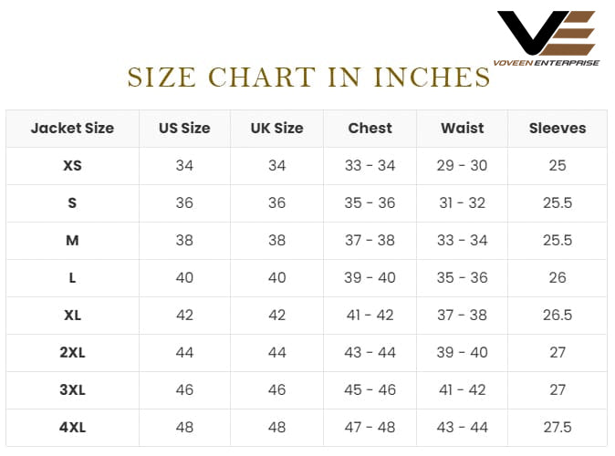Select waist value 29 - 30

point(462,165)
